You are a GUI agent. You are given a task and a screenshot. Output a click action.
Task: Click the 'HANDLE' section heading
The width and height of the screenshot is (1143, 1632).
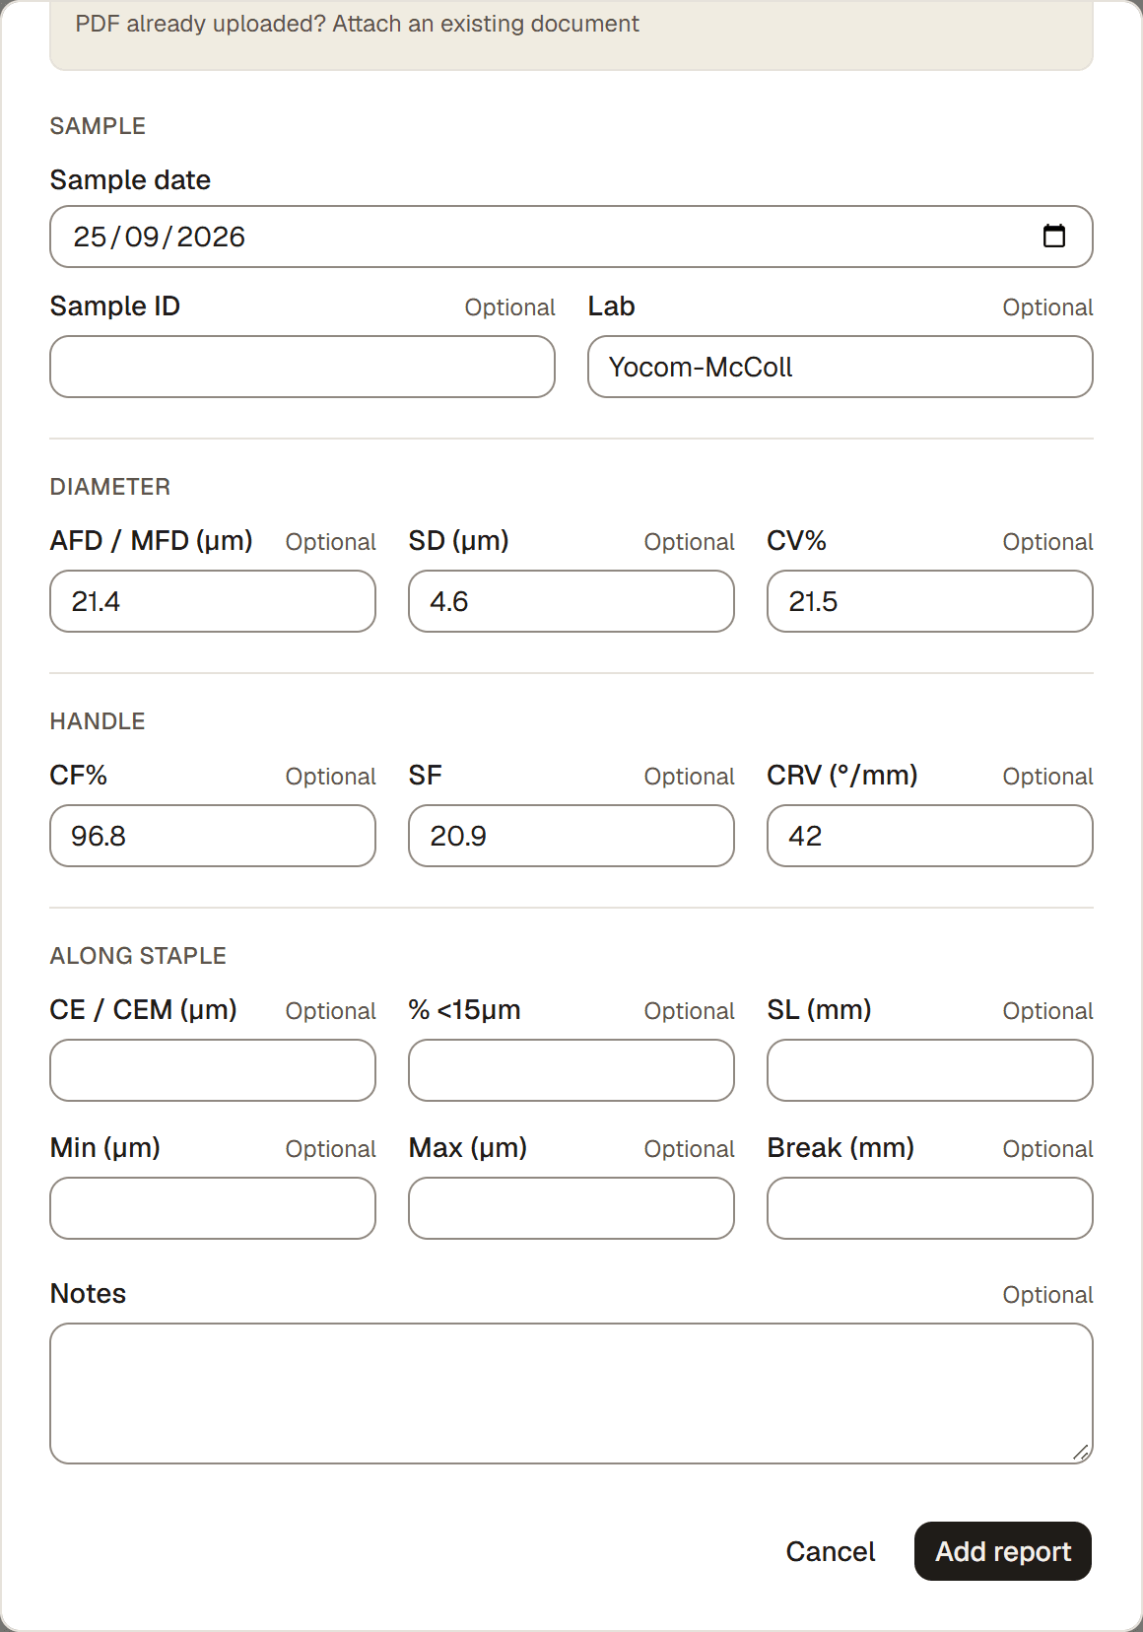98,721
